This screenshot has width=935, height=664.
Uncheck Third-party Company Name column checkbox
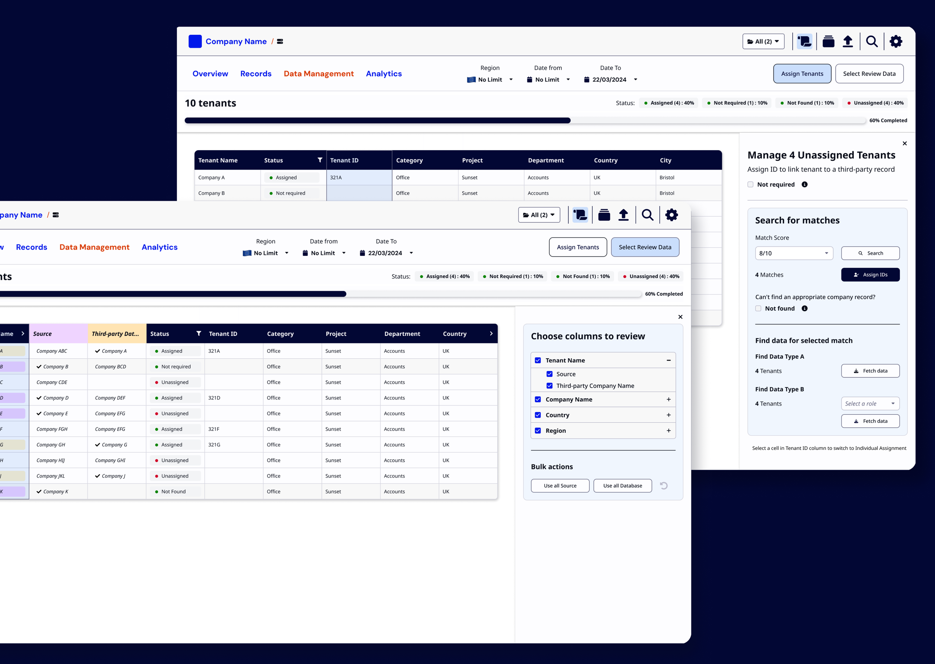click(549, 386)
